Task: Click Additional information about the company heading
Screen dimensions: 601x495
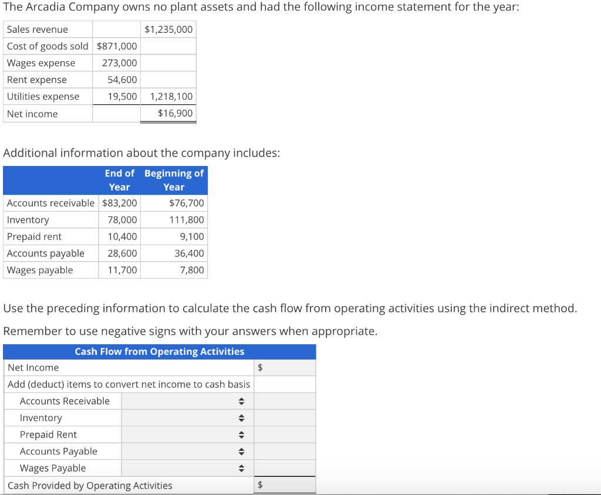Action: click(141, 153)
